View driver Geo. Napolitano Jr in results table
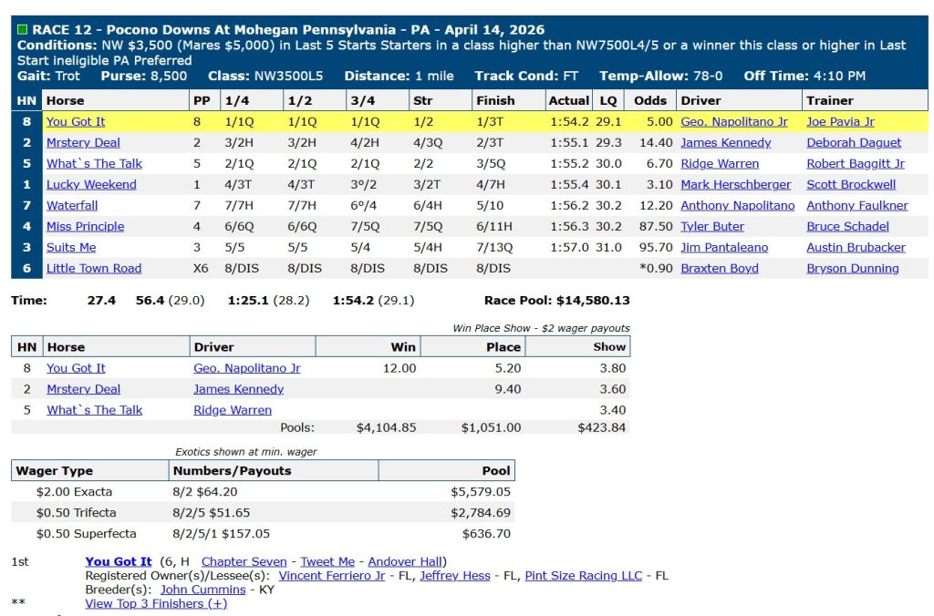 pos(733,121)
